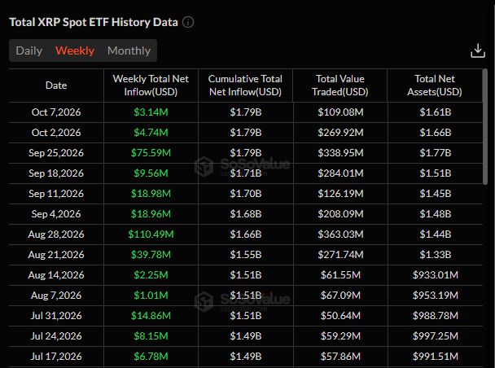
Task: Click the Total Value Traded header
Action: [340, 85]
